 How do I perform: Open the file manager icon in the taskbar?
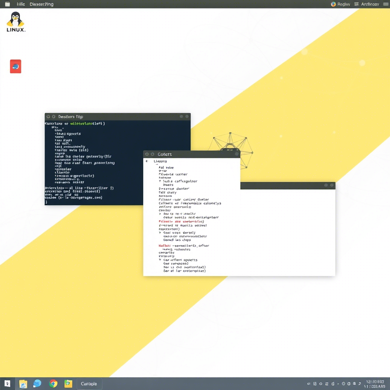(x=23, y=384)
